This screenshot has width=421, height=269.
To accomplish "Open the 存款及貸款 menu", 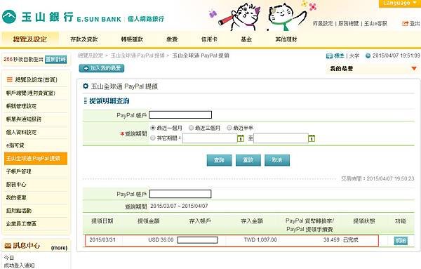I will (84, 39).
